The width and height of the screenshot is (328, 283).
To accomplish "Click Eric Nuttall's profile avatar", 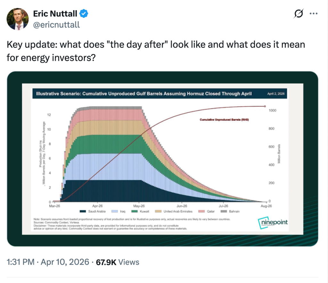I will (17, 19).
